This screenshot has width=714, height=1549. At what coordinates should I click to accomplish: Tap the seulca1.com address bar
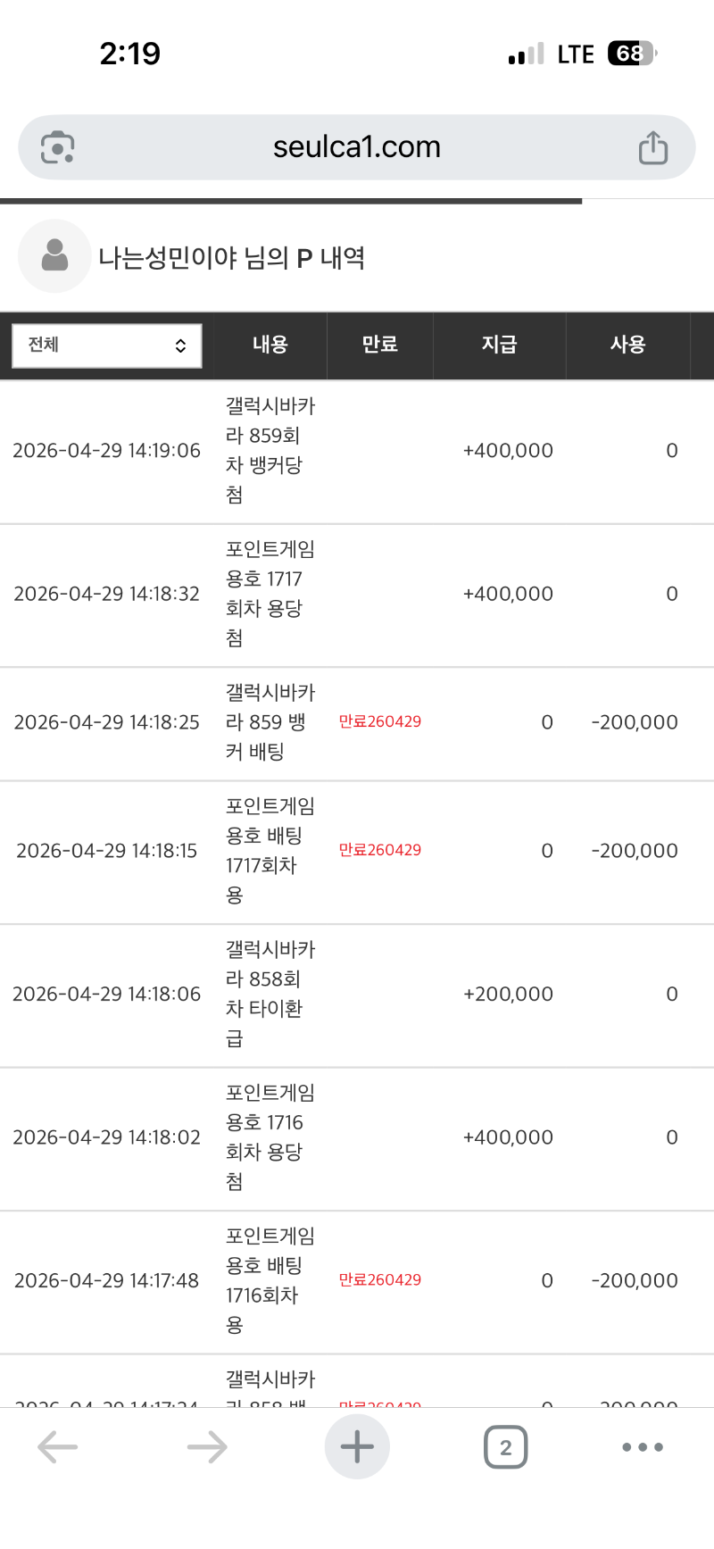[x=357, y=147]
